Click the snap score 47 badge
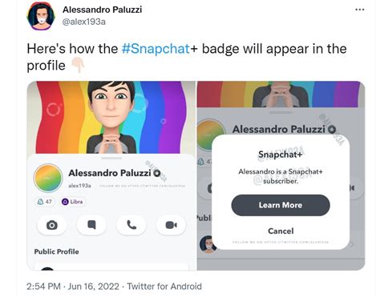This screenshot has height=297, width=380. (x=45, y=202)
